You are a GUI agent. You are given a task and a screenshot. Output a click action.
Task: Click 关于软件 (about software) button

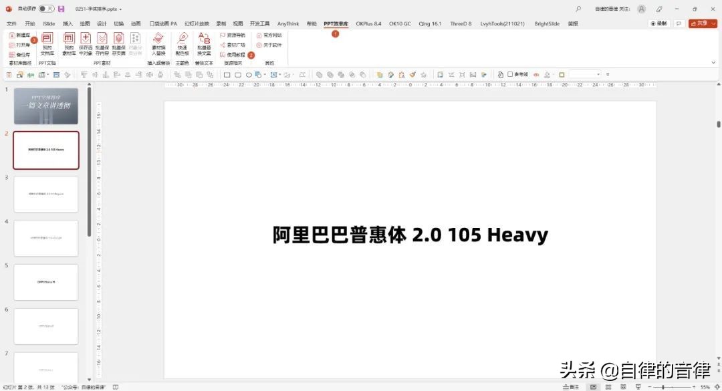[x=269, y=45]
